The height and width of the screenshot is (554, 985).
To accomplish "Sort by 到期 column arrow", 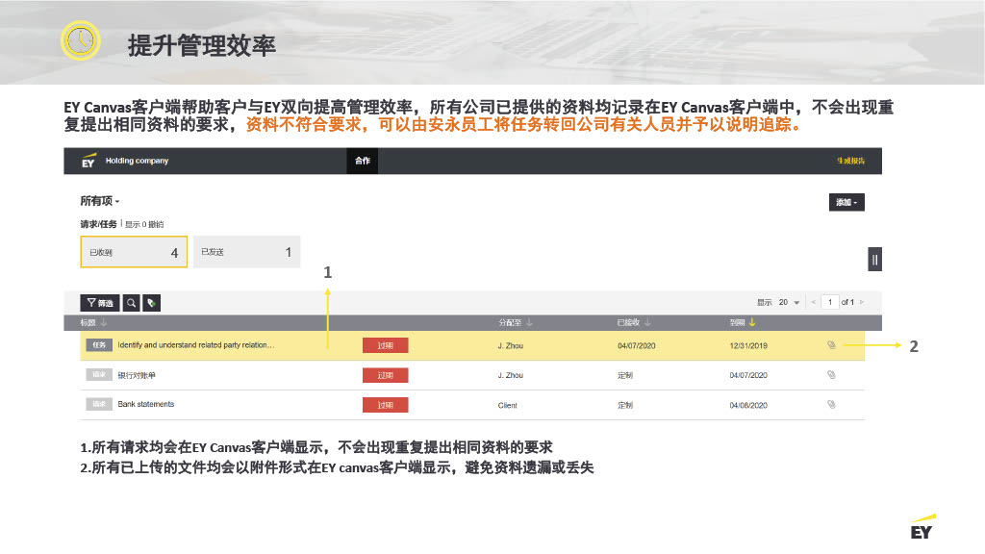I will 752,322.
